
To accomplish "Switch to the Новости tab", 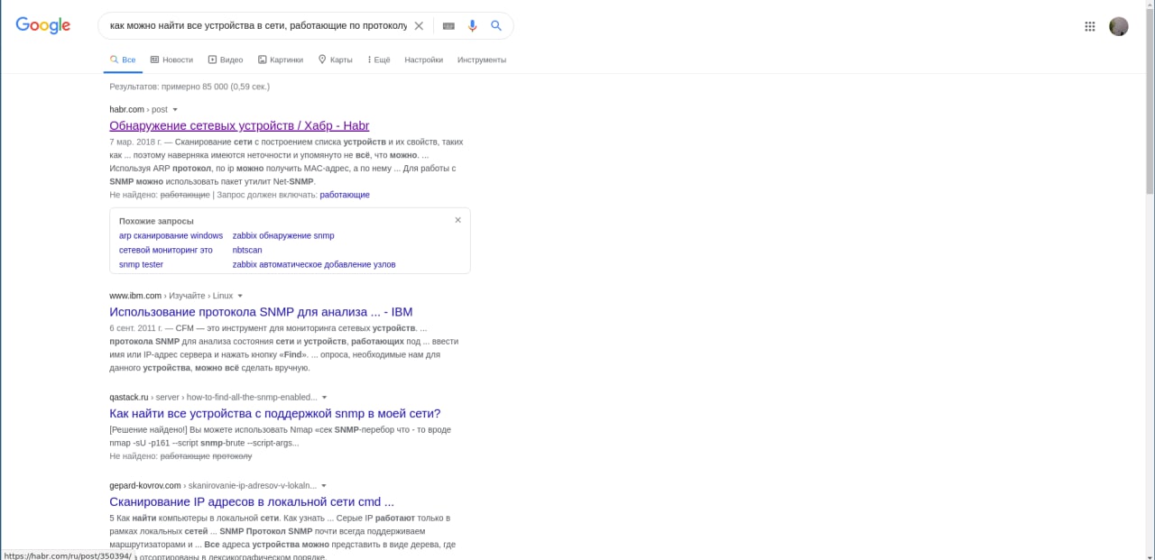I will click(171, 60).
